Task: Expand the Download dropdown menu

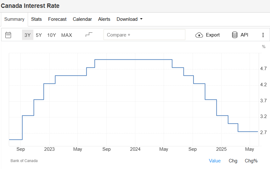Action: tap(129, 19)
